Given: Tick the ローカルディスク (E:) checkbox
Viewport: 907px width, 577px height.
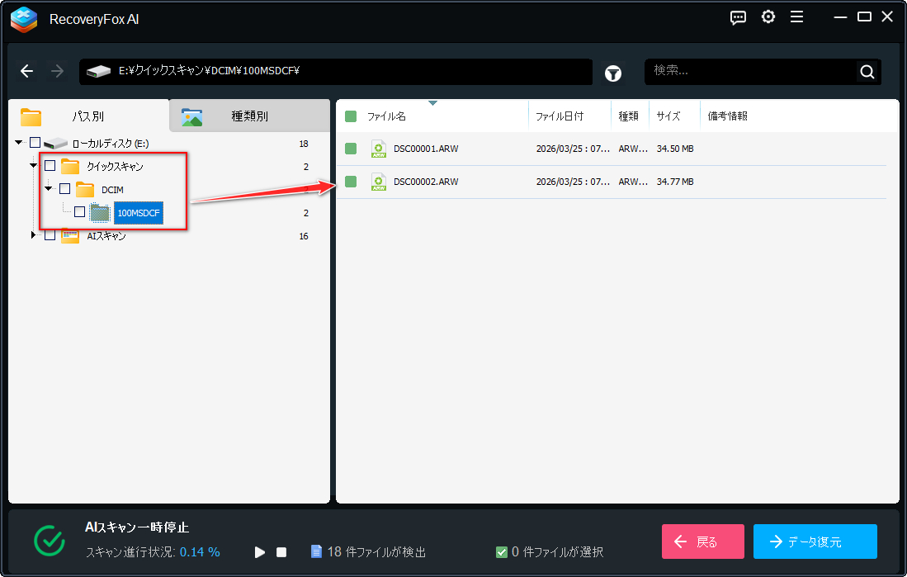Looking at the screenshot, I should click(x=35, y=142).
